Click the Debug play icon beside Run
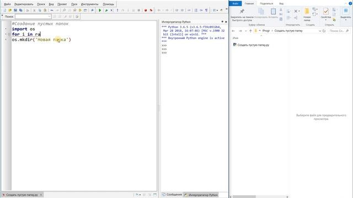 [x=106, y=10]
